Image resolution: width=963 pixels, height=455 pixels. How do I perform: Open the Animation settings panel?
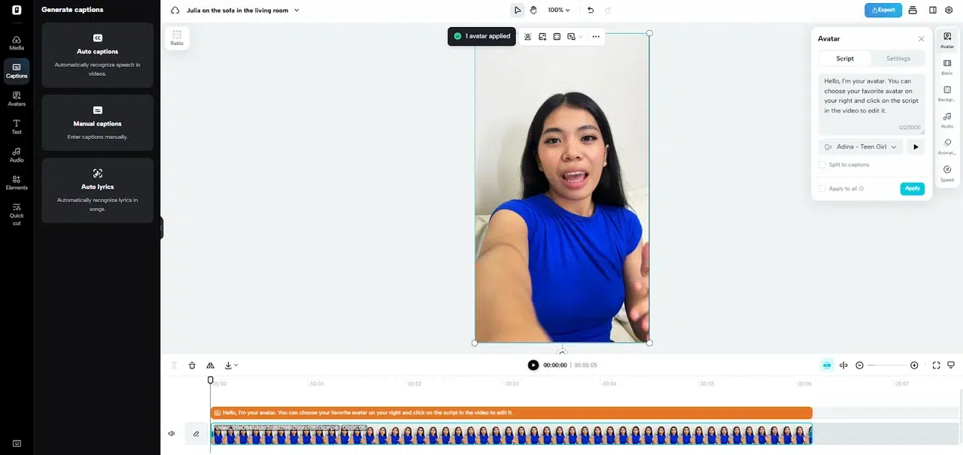coord(946,147)
